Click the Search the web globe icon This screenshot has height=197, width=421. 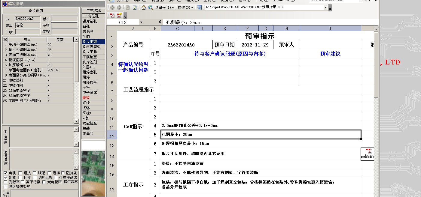(151, 7)
